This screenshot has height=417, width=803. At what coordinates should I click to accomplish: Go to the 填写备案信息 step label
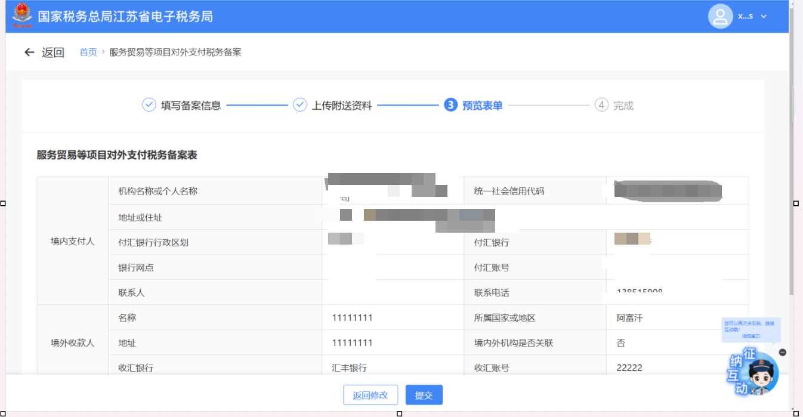(x=191, y=106)
